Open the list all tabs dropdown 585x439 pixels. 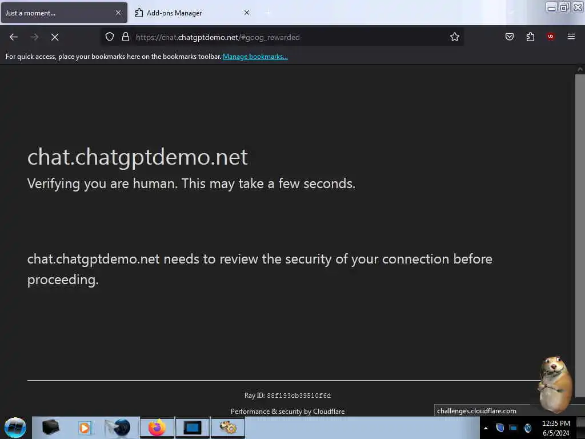coord(511,13)
